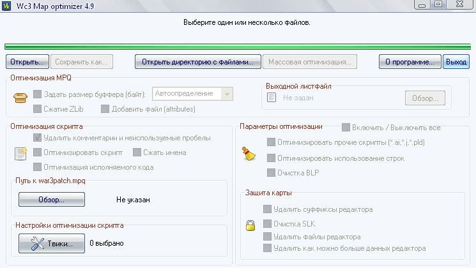
Task: Click the script optimization document icon
Action: 21,153
